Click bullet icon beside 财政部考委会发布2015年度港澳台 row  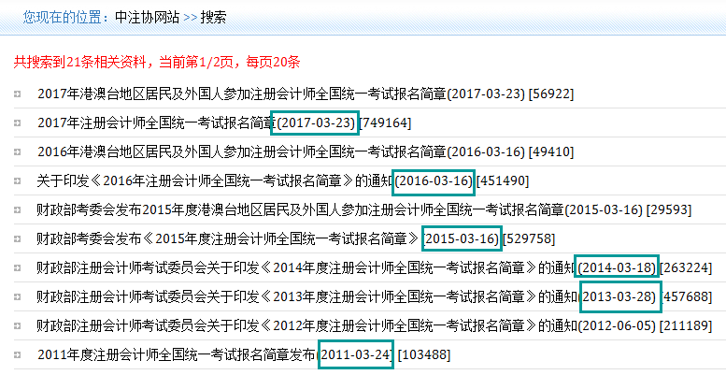[18, 210]
